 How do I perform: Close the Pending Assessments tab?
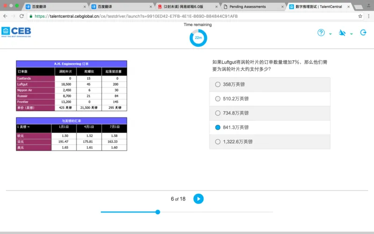[282, 7]
